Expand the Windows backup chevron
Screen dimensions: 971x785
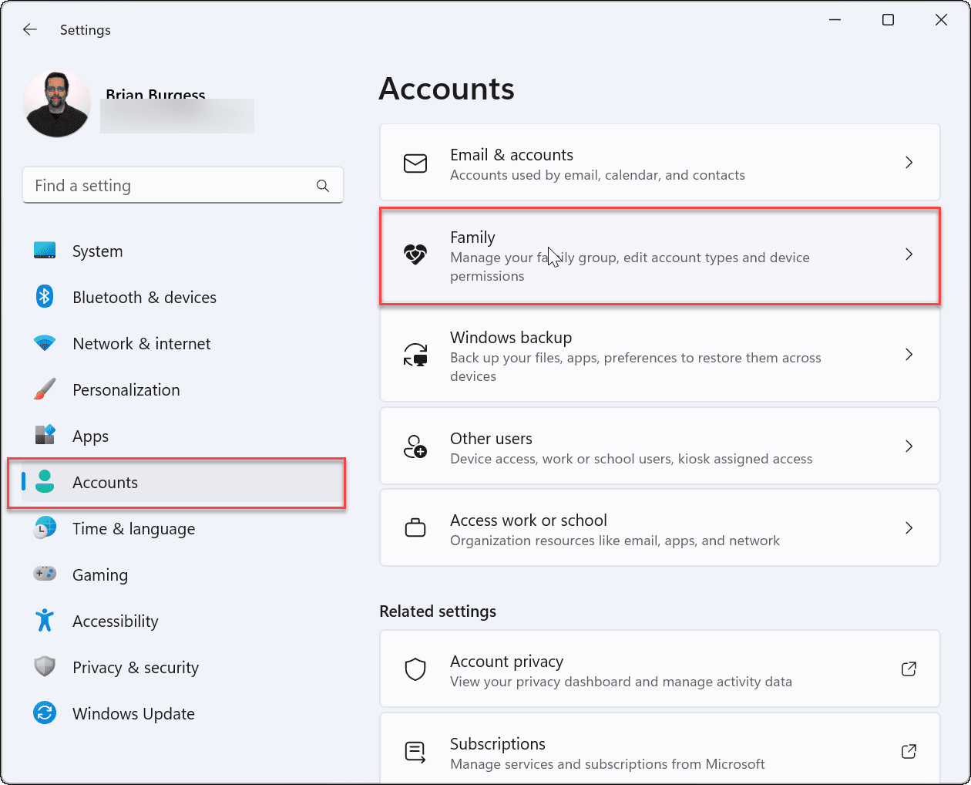tap(909, 355)
